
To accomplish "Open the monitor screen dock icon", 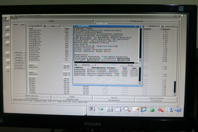I will (x=169, y=109).
